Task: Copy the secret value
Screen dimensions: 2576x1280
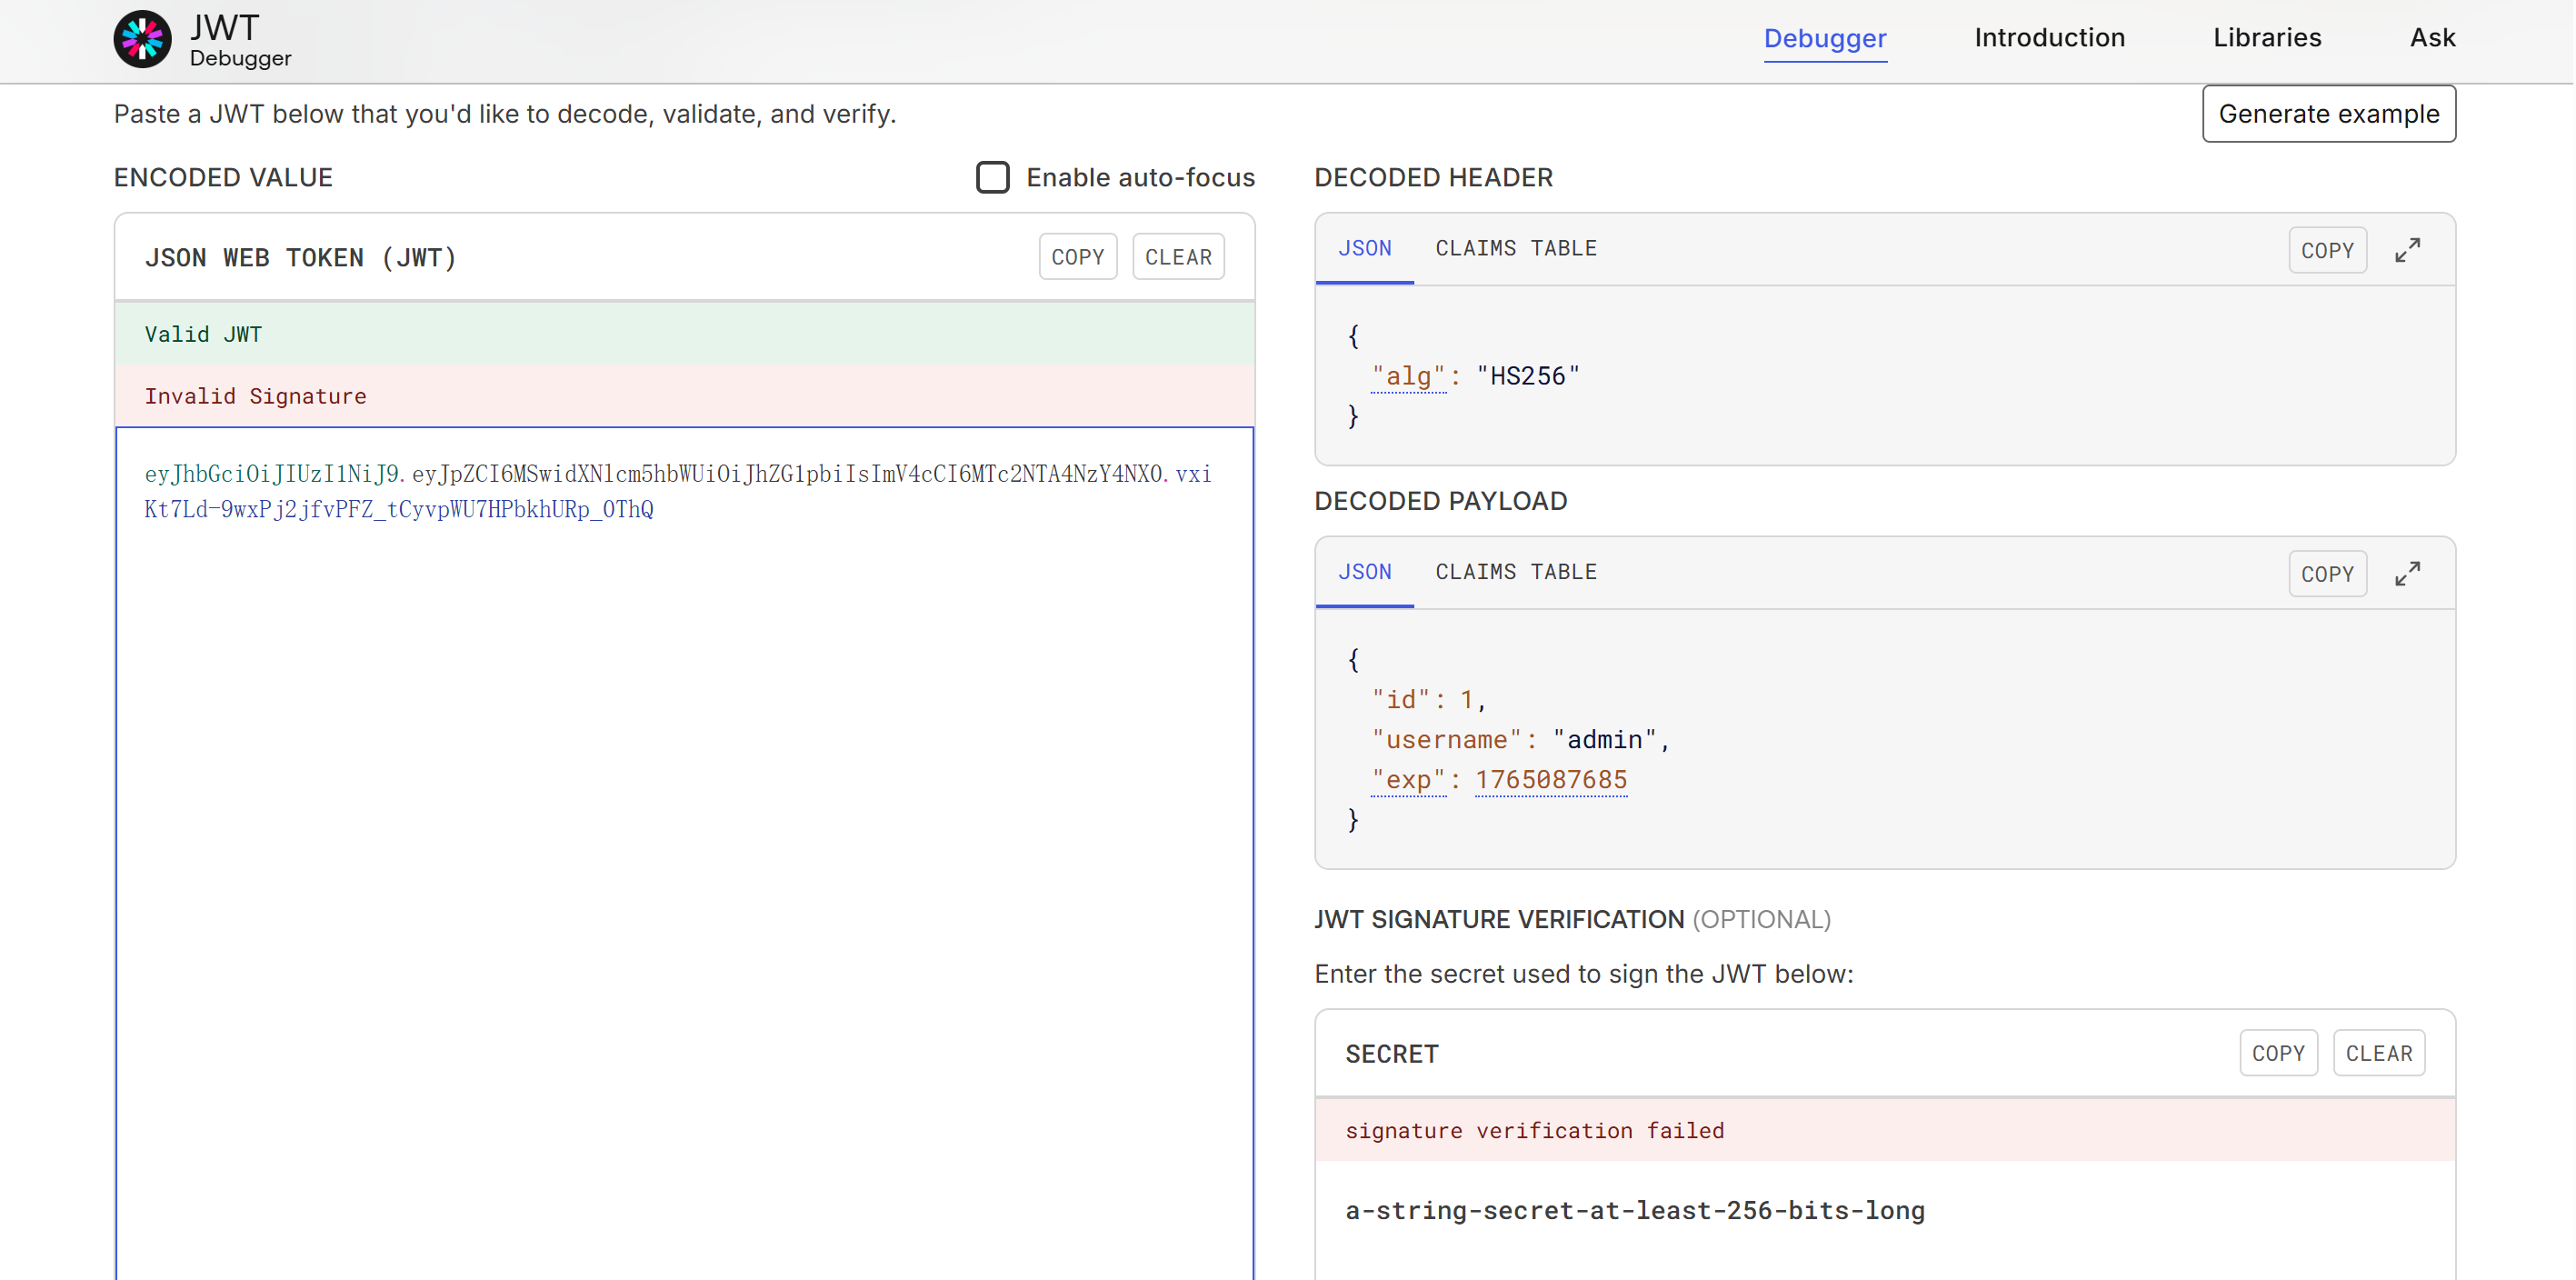Action: click(x=2277, y=1053)
